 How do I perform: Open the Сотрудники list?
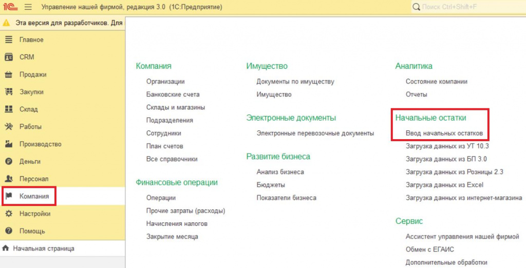(164, 133)
